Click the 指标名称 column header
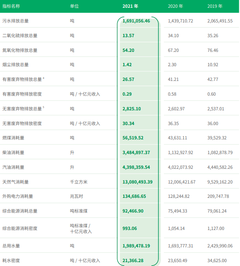Screen dimensions: 240x266 coord(11,6)
